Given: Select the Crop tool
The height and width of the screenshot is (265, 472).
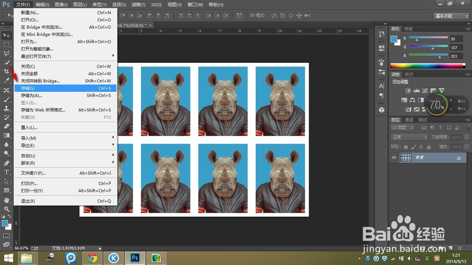Looking at the screenshot, I should (x=6, y=72).
